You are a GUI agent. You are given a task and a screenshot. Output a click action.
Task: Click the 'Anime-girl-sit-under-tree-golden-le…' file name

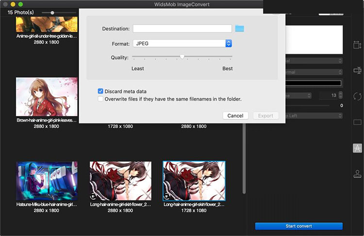(x=47, y=36)
